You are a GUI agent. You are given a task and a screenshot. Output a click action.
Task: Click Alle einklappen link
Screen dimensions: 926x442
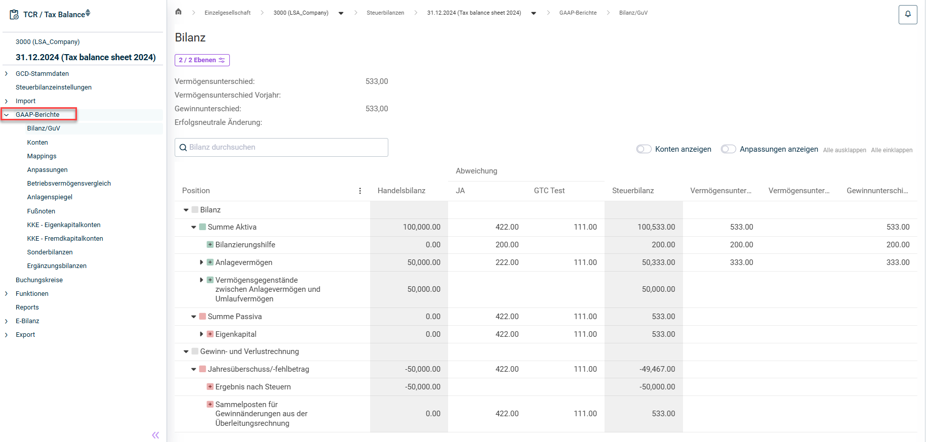click(x=892, y=150)
